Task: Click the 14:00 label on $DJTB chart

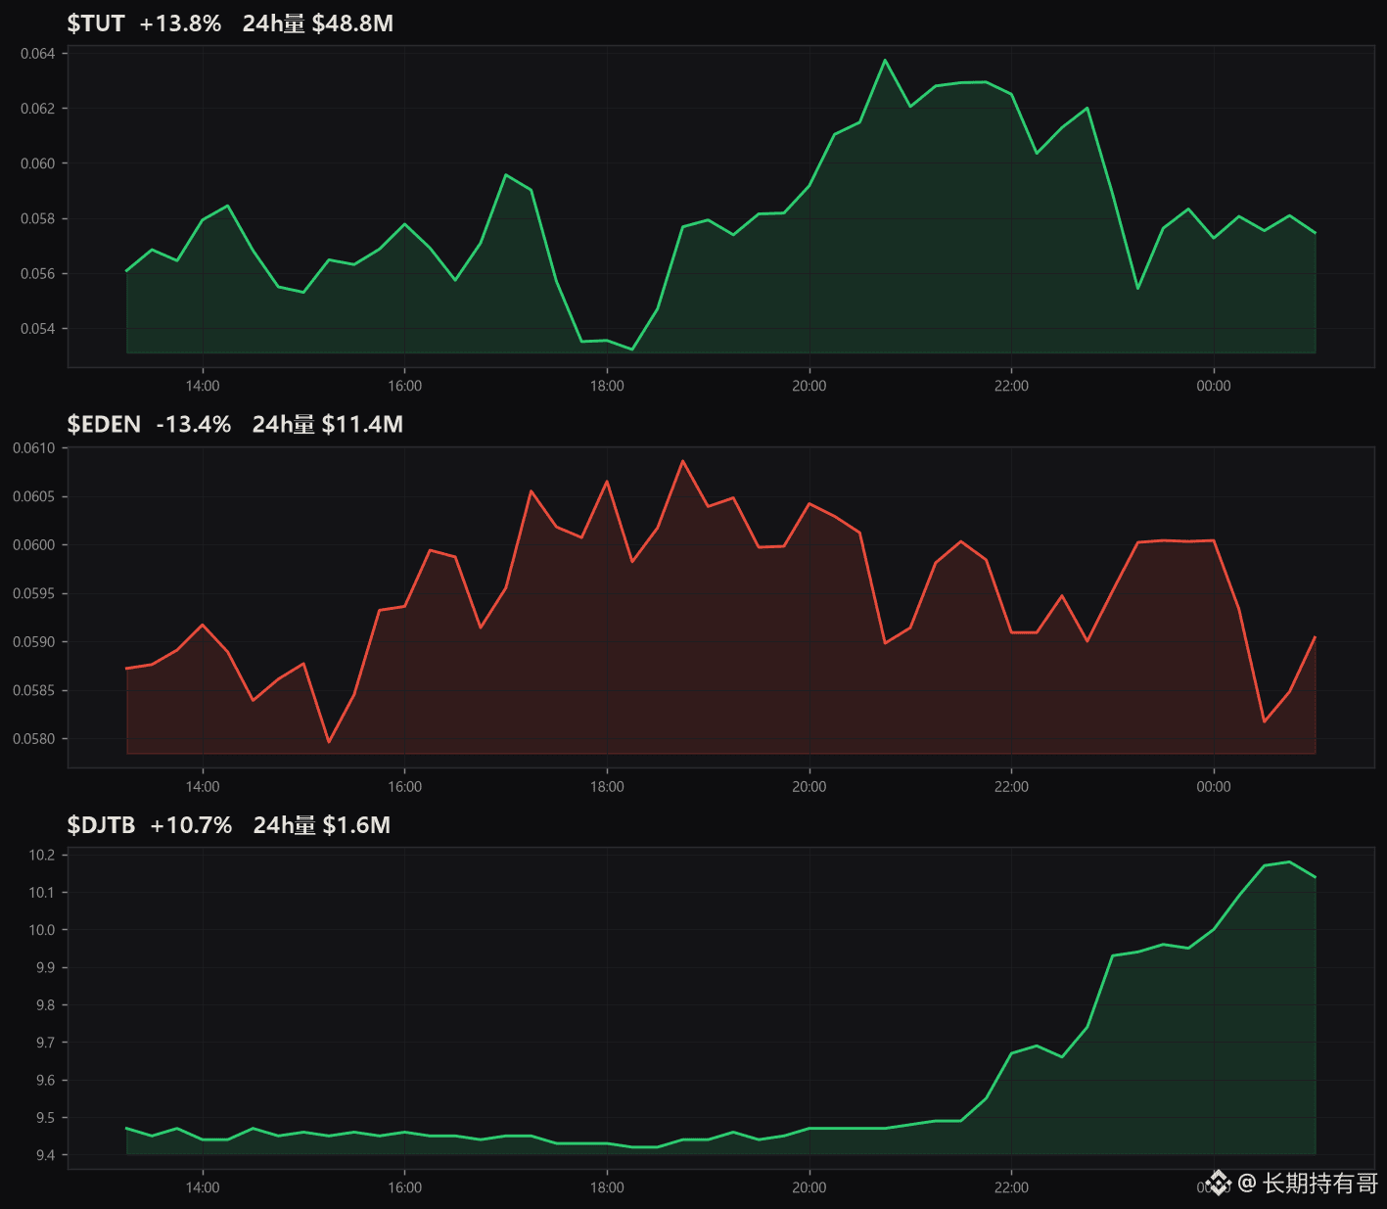Action: point(203,1187)
